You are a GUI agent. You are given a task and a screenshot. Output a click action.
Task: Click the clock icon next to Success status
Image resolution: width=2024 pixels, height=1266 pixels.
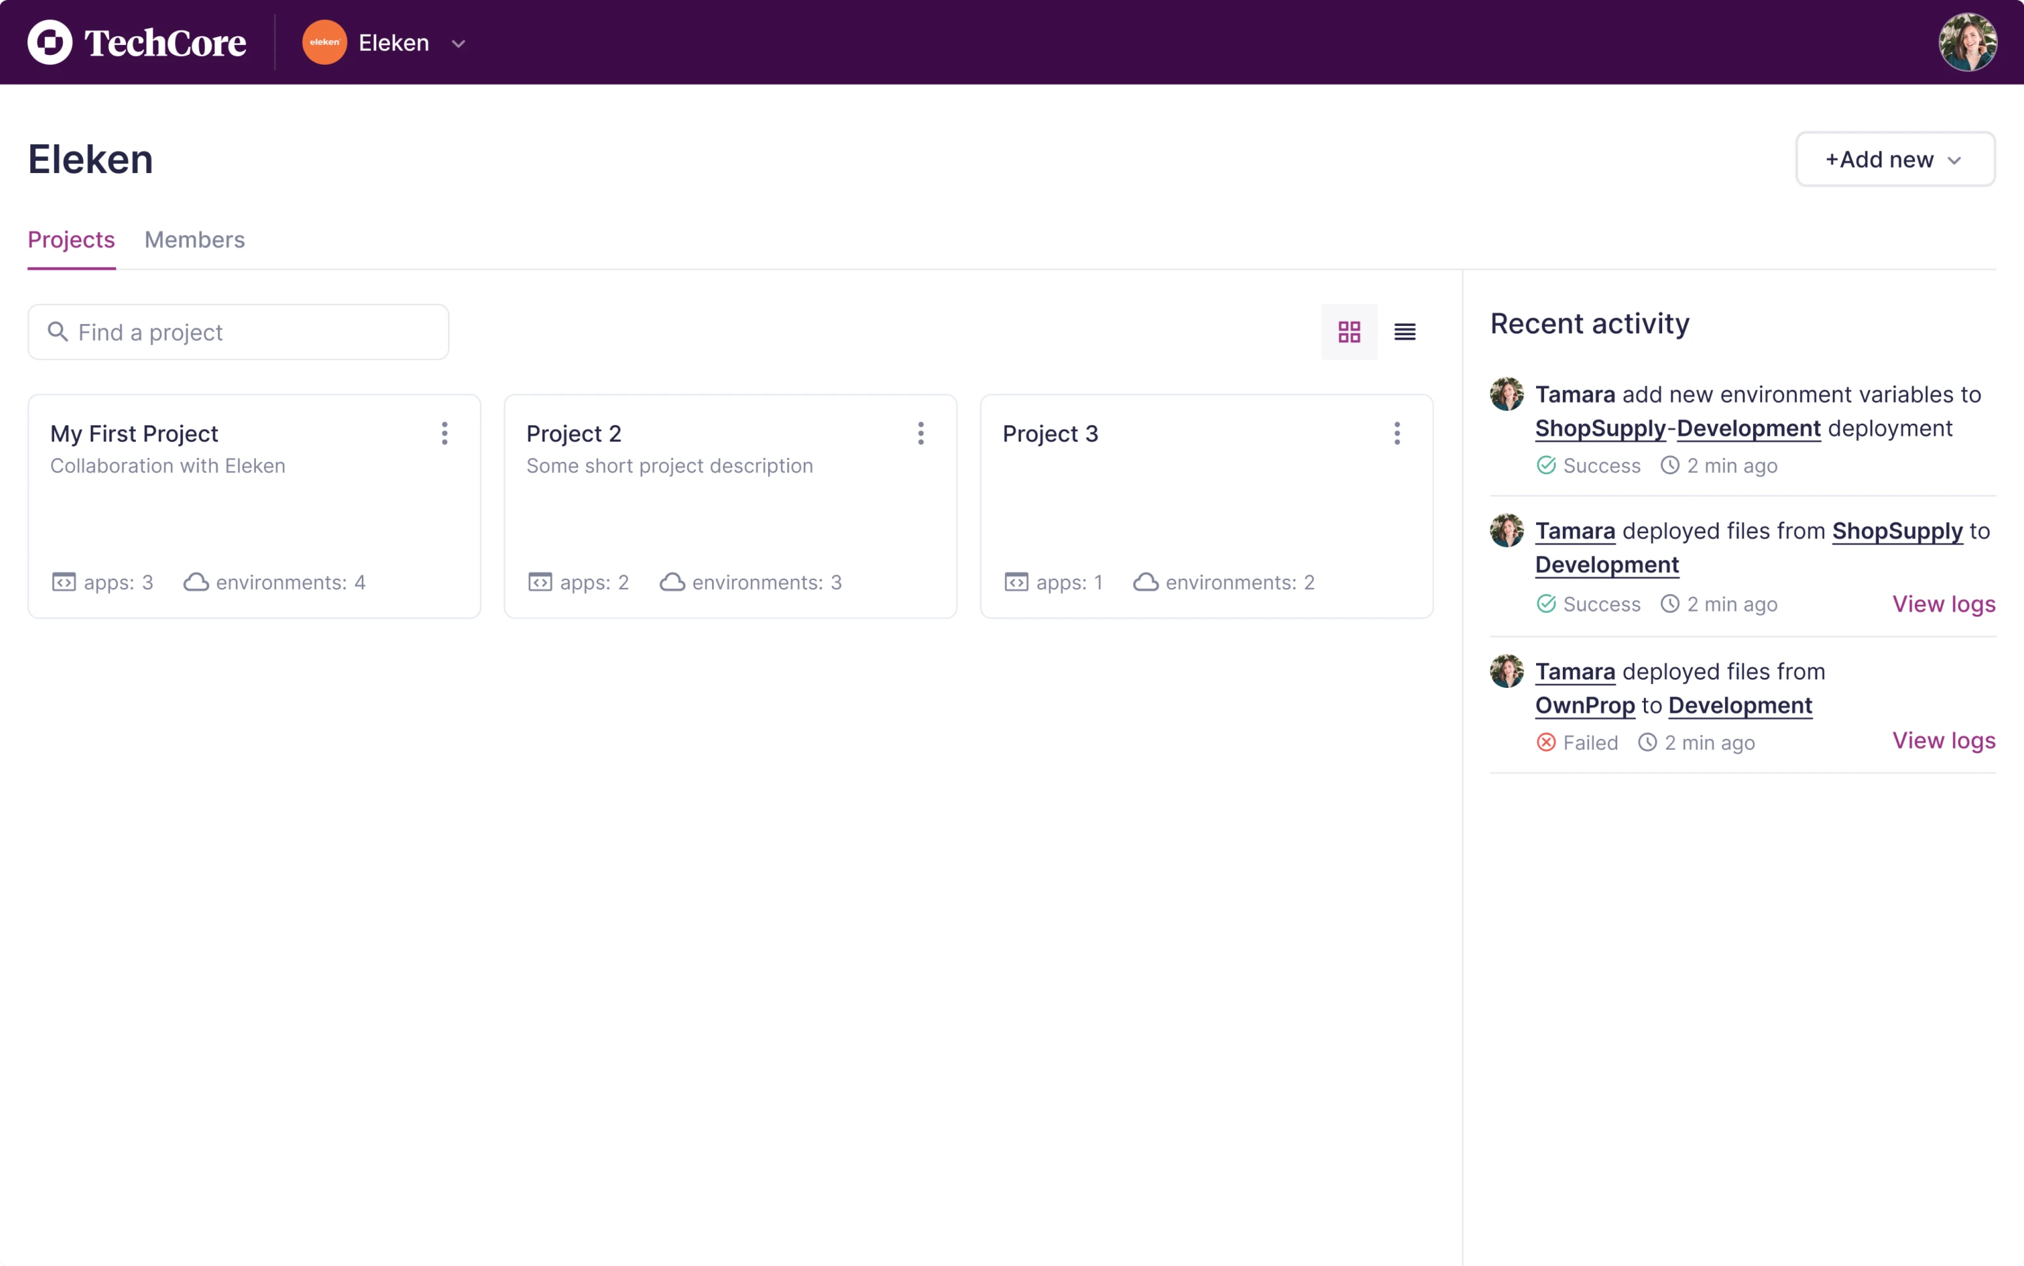(x=1669, y=466)
